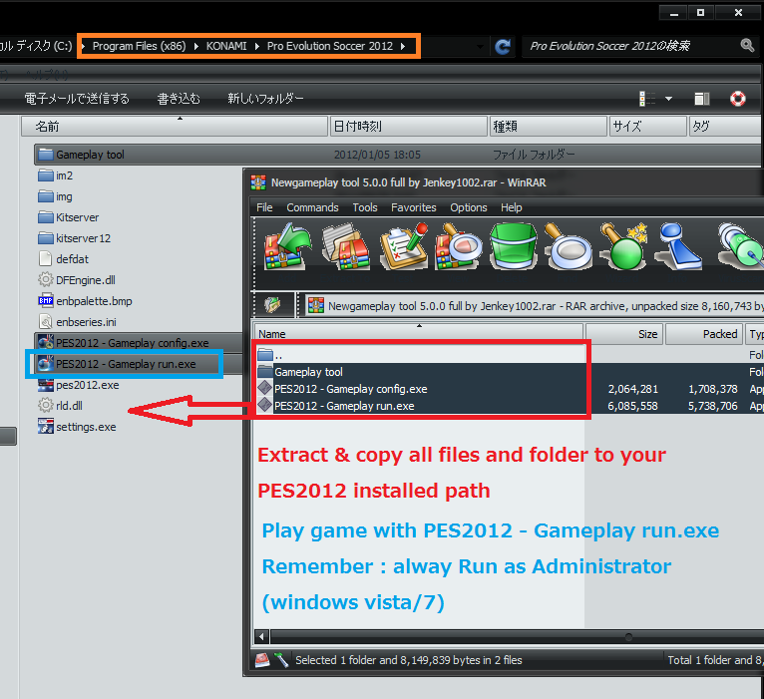Open the Commands menu in WinRAR
The width and height of the screenshot is (764, 699).
[312, 207]
